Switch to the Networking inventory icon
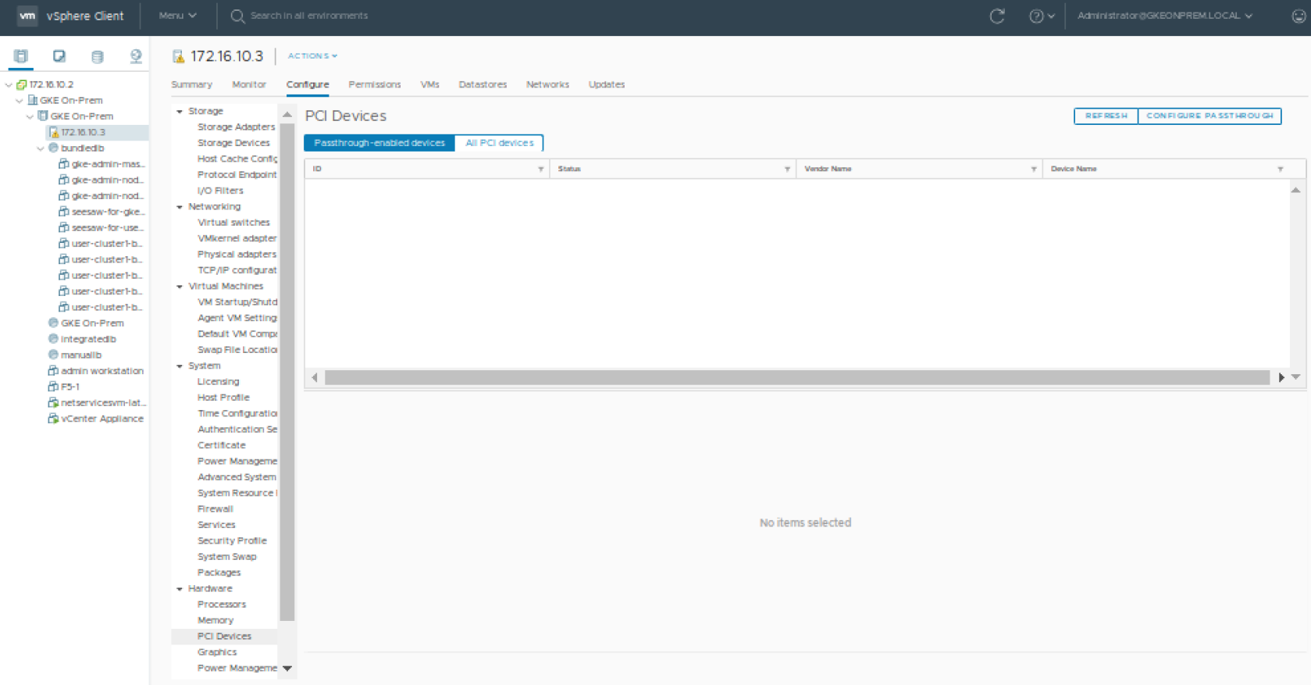1311x685 pixels. (x=135, y=56)
